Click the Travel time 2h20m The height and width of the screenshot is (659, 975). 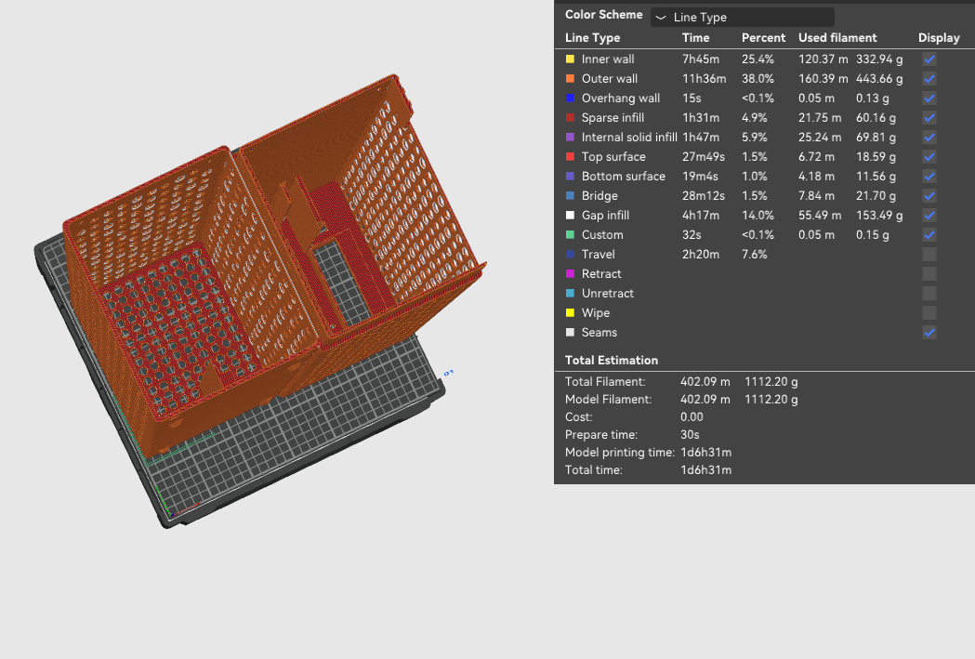tap(700, 255)
